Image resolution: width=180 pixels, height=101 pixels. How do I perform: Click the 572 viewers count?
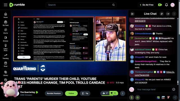click(110, 82)
